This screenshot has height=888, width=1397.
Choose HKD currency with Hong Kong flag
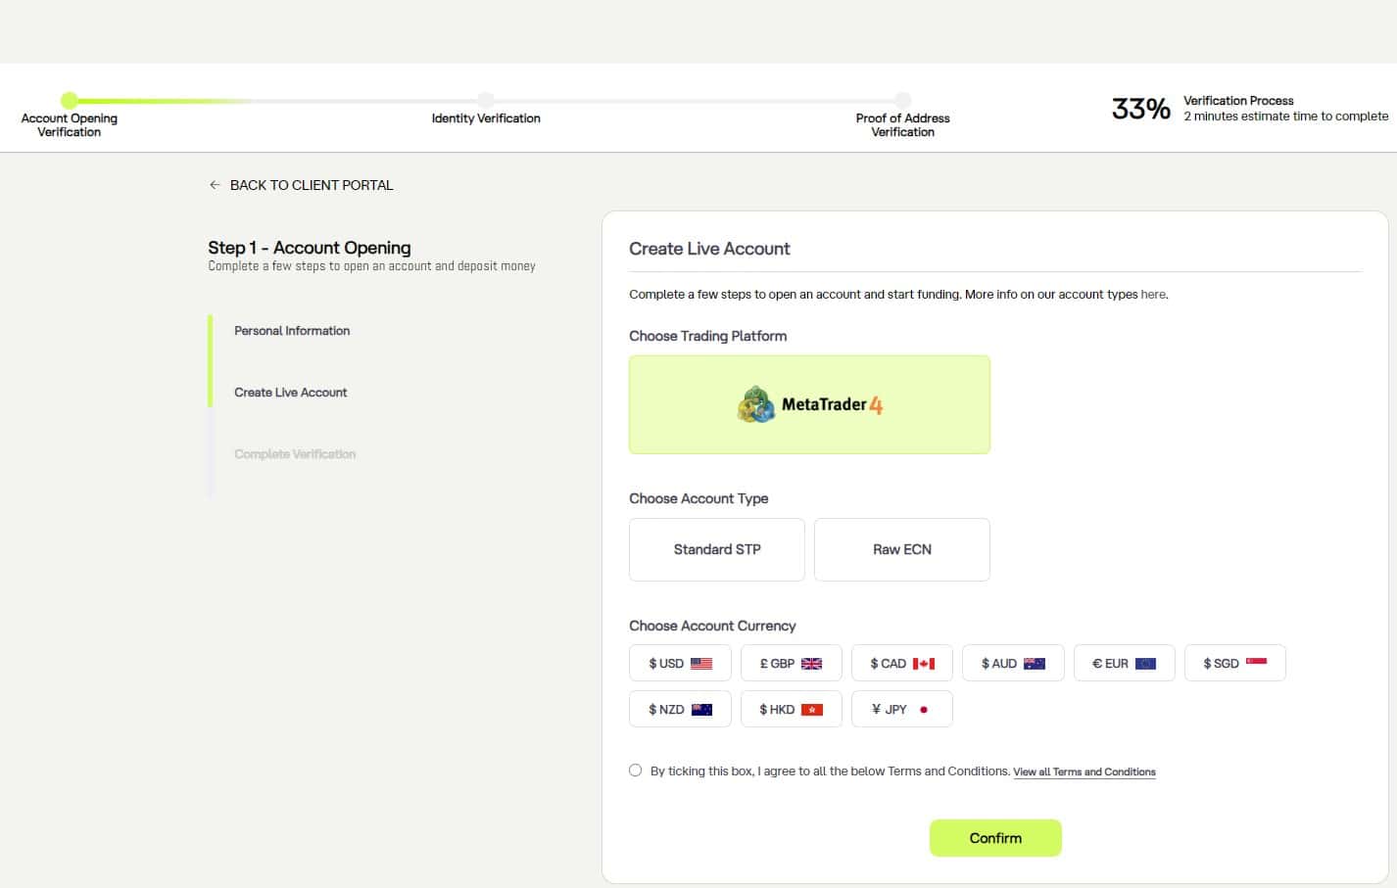[791, 709]
